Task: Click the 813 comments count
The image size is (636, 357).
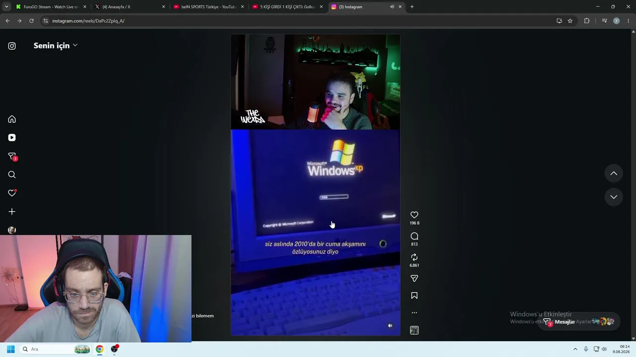Action: (x=414, y=244)
